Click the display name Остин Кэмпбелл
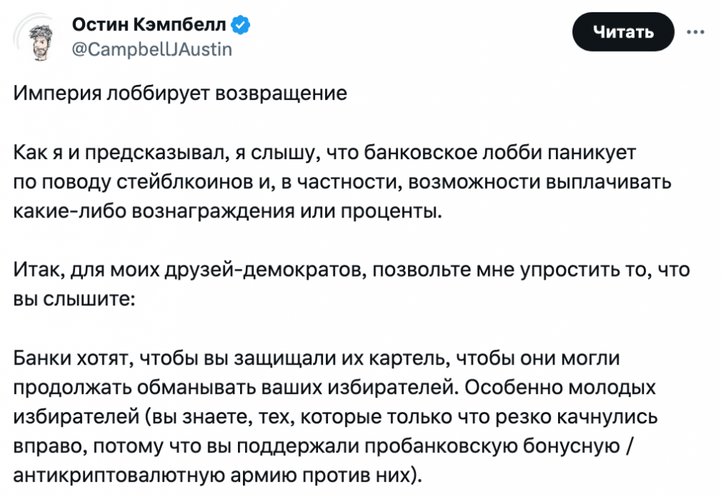Screen dimensions: 721x497 tap(149, 24)
